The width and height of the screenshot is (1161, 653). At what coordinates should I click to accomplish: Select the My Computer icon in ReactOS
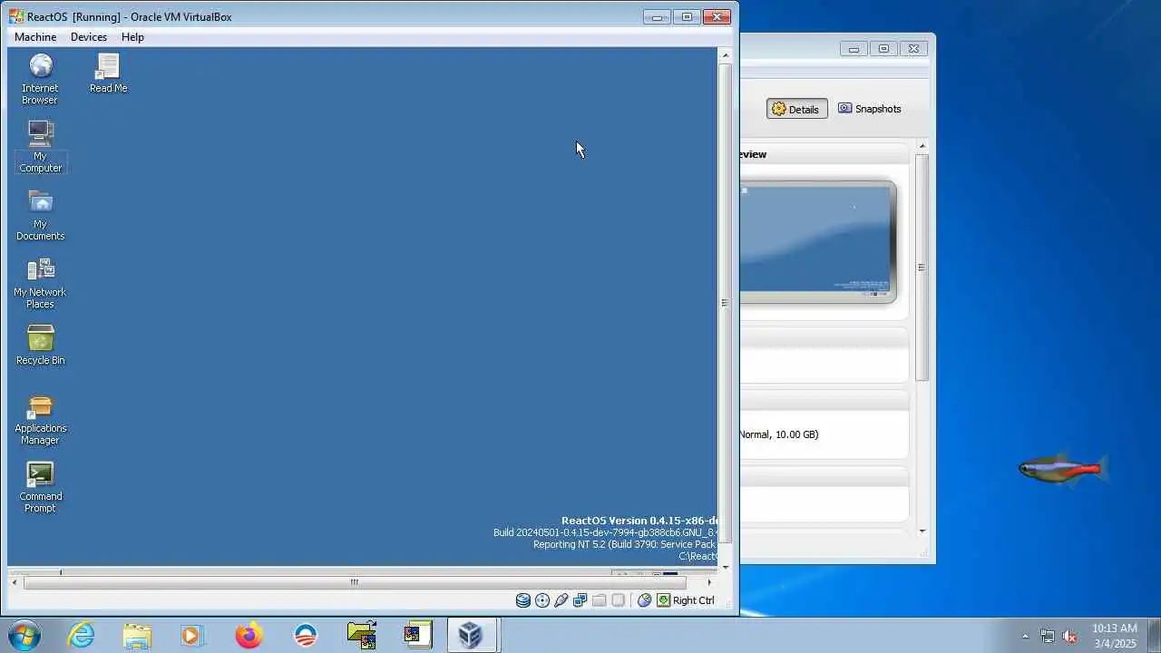[x=40, y=146]
